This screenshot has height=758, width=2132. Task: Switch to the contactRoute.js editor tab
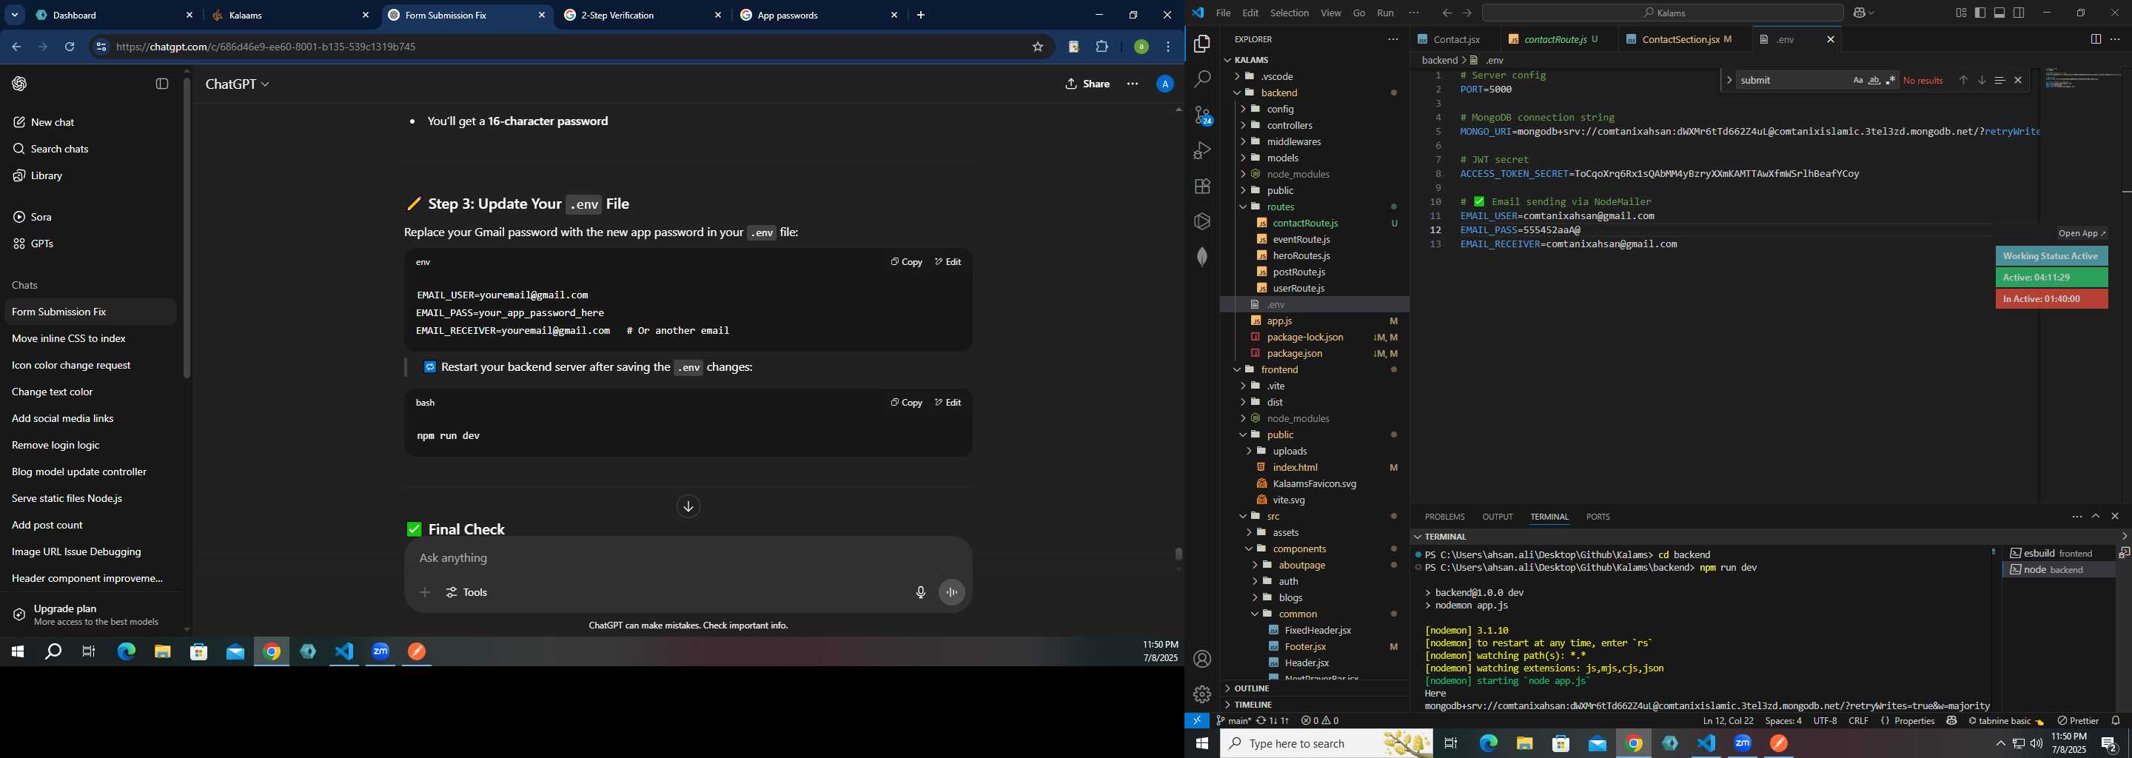(1555, 39)
